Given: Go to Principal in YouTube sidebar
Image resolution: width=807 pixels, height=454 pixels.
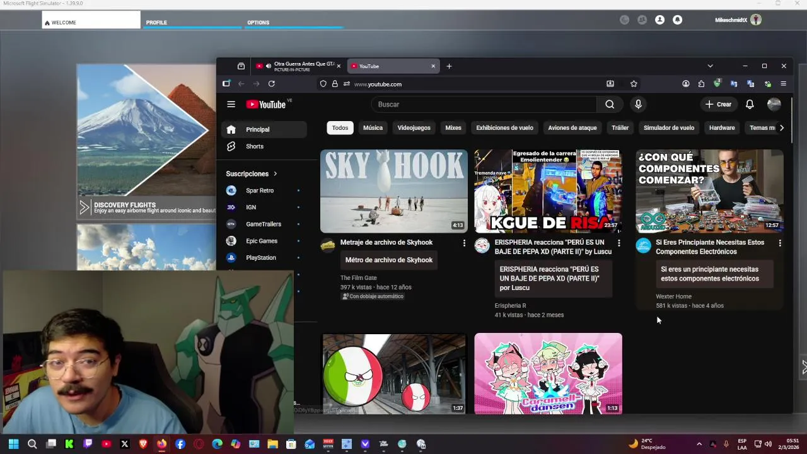Looking at the screenshot, I should click(x=264, y=129).
